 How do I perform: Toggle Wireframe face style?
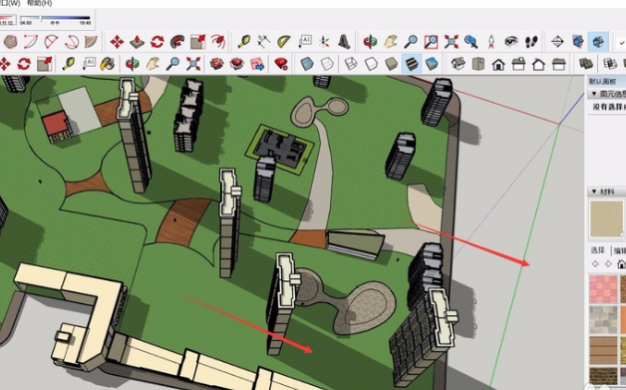click(351, 64)
